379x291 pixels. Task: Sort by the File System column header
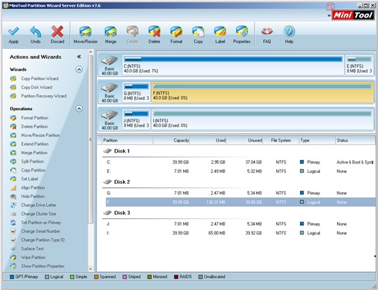281,140
